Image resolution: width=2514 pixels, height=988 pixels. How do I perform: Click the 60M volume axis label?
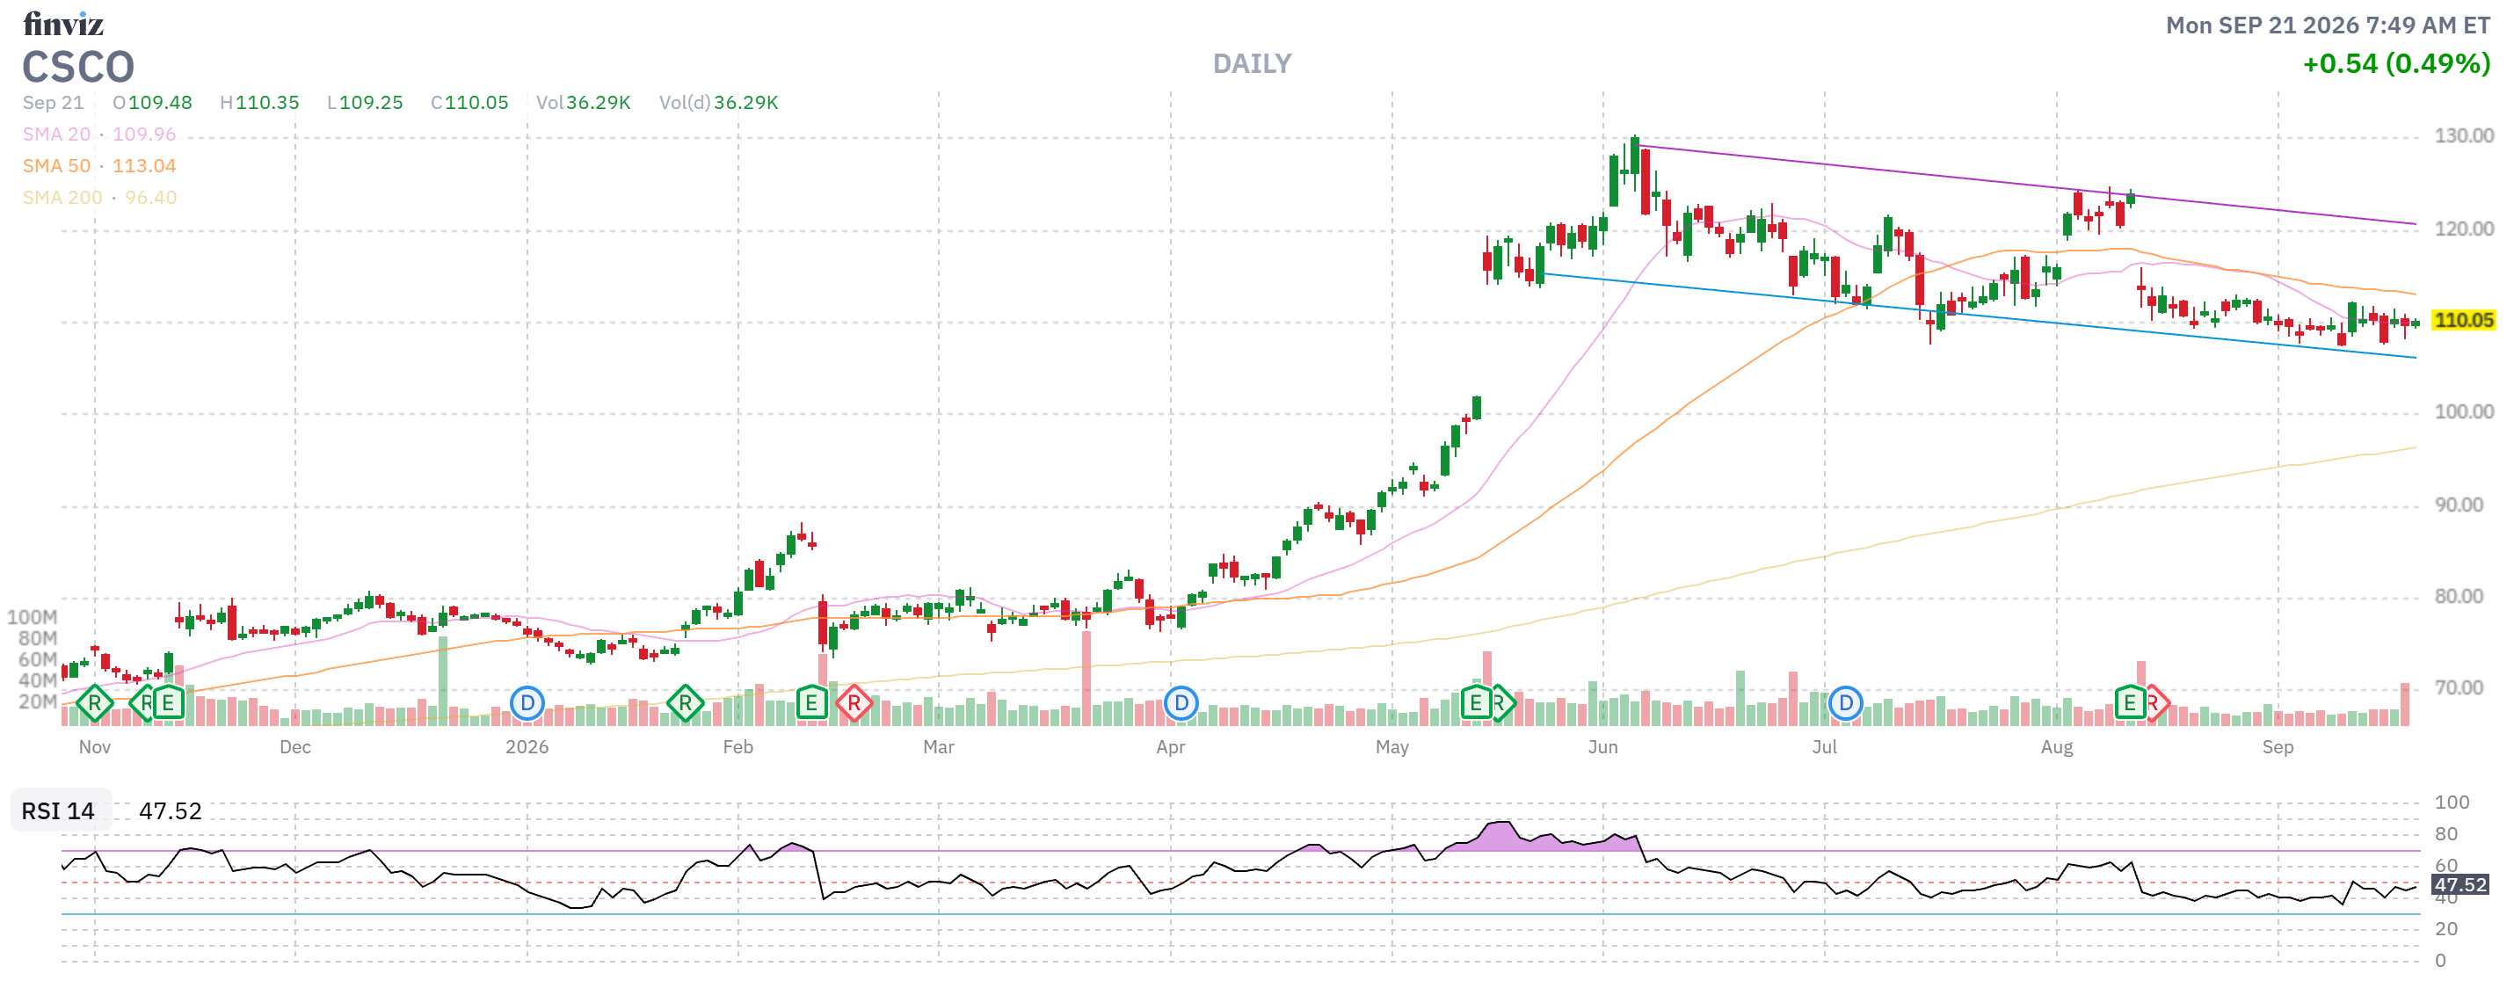tap(37, 659)
